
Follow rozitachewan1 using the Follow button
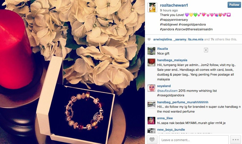pyautogui.click(x=234, y=5)
